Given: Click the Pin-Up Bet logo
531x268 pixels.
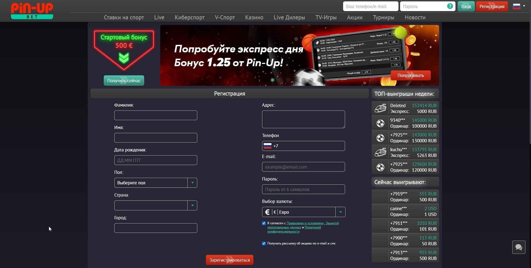Looking at the screenshot, I should click(x=32, y=11).
